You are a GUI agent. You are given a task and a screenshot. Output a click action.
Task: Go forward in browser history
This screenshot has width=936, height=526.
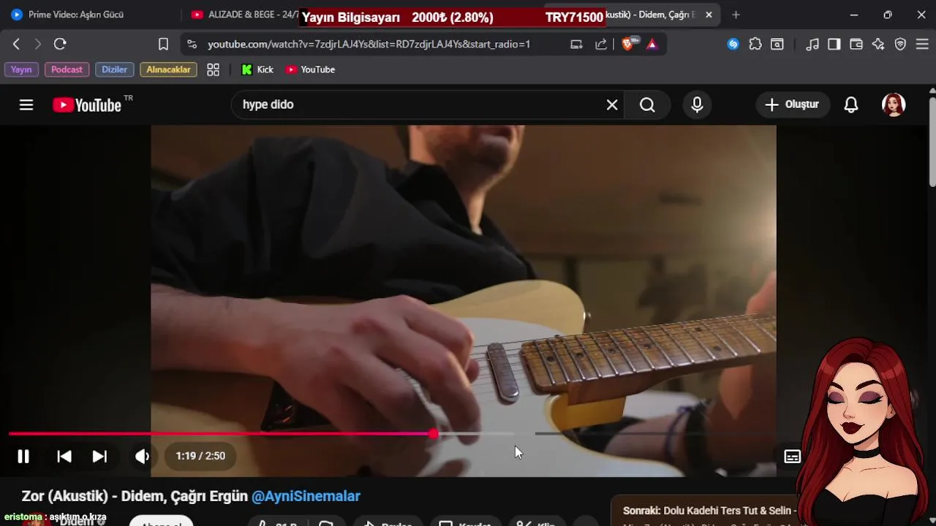(x=38, y=44)
